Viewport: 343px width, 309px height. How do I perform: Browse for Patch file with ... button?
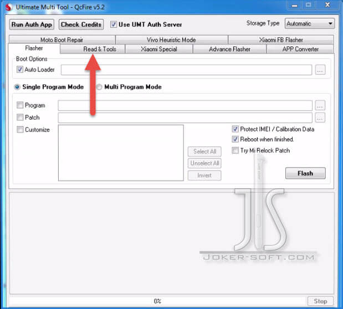tap(320, 117)
